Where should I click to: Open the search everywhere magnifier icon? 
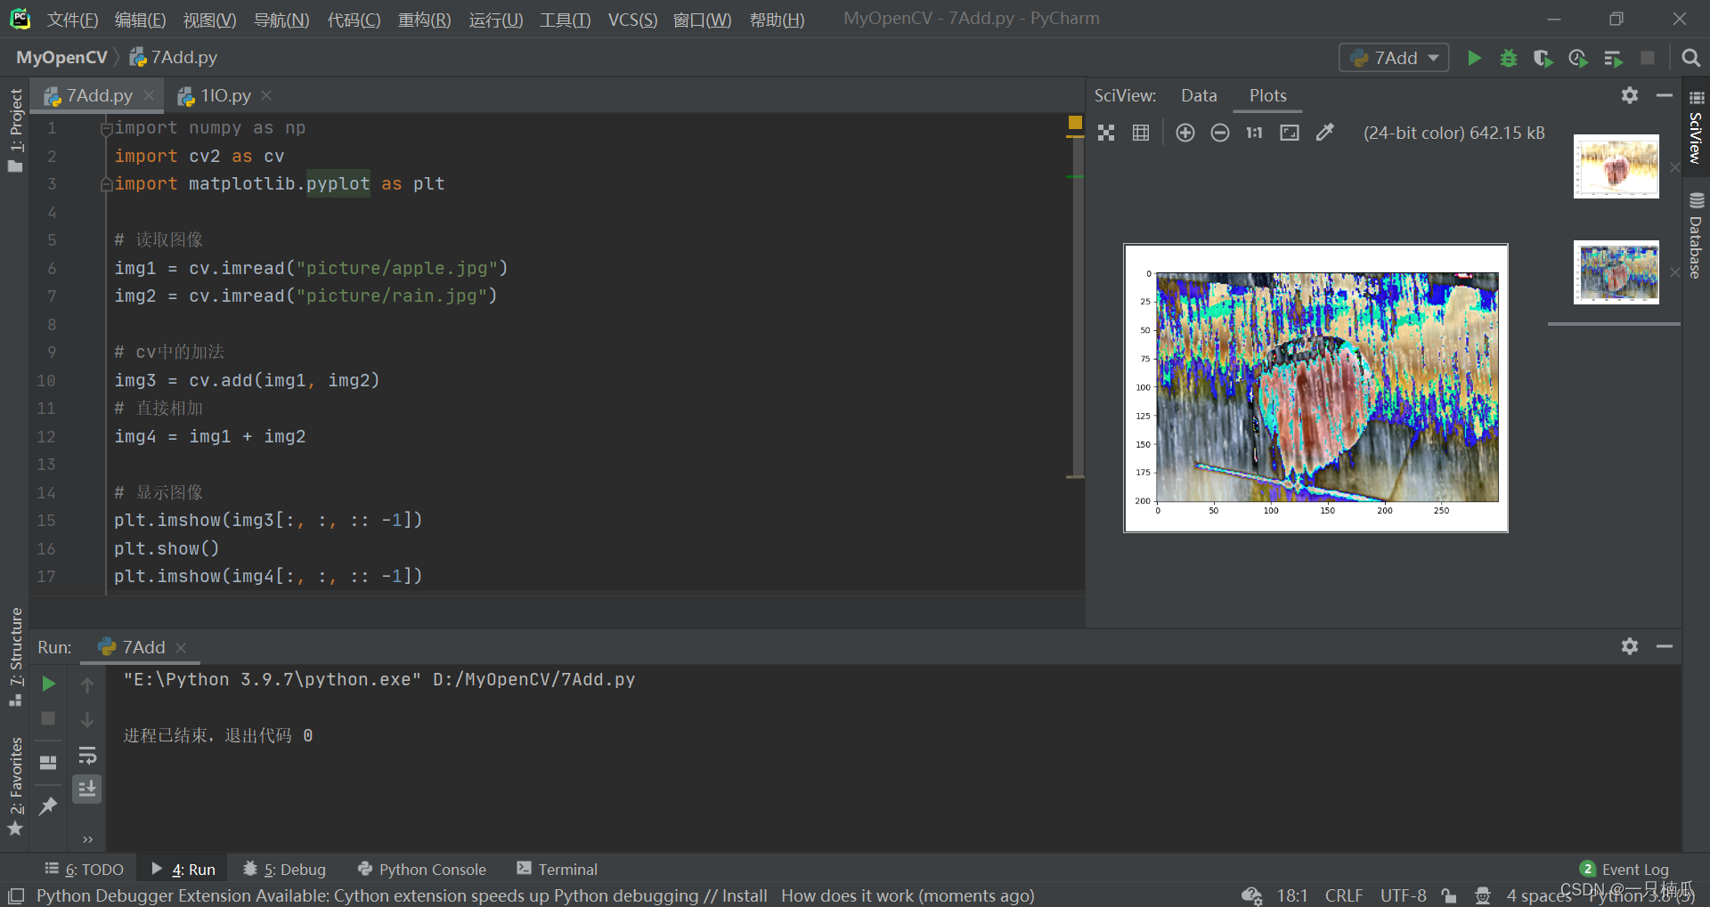[x=1690, y=57]
